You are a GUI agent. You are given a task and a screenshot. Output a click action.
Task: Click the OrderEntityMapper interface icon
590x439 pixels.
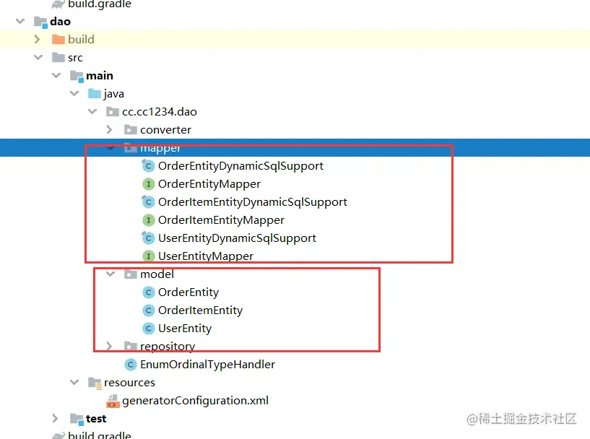tap(148, 184)
